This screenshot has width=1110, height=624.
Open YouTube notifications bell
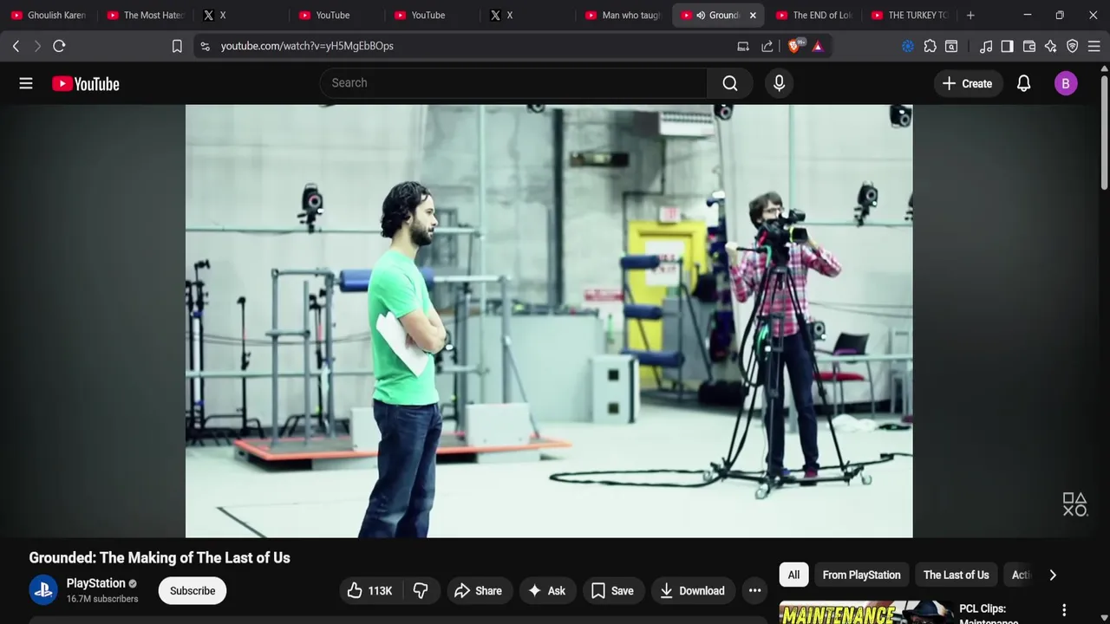pyautogui.click(x=1024, y=83)
